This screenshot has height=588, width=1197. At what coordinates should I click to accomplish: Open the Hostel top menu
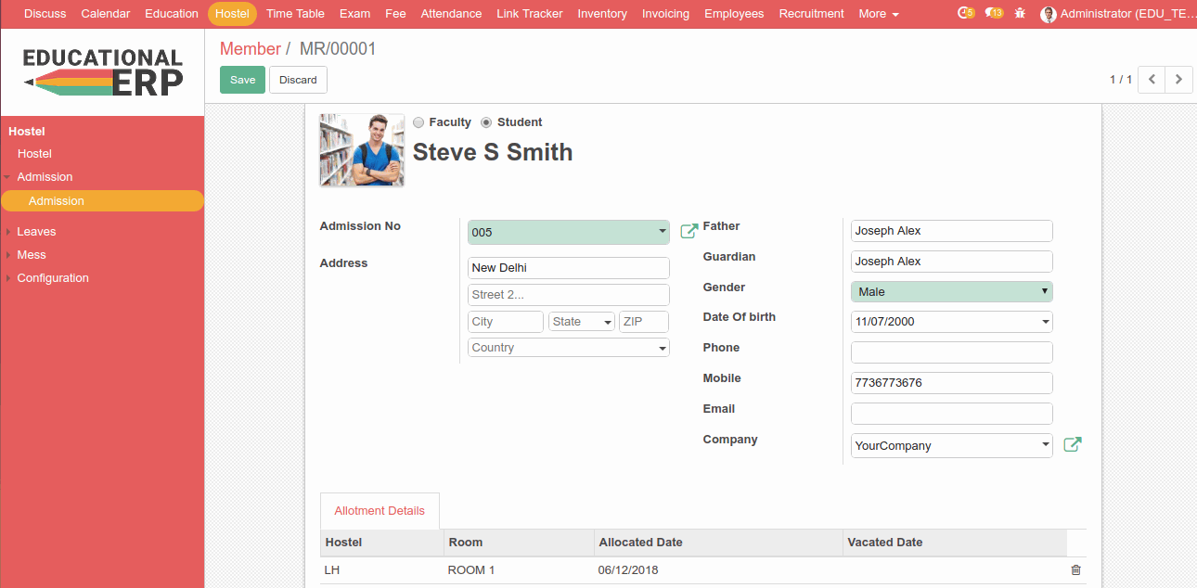(x=232, y=14)
